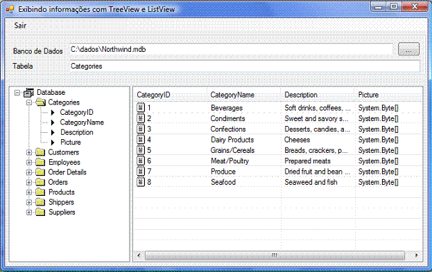
Task: Click System.Byte[] in the Beverages row
Action: coord(379,108)
